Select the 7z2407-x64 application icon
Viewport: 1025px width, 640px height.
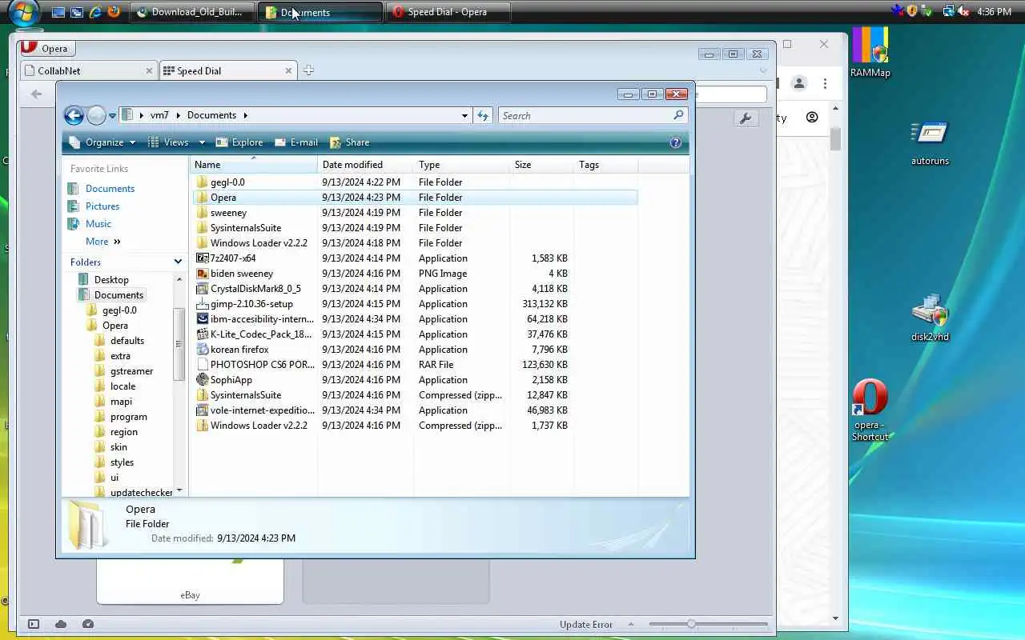[x=203, y=258]
